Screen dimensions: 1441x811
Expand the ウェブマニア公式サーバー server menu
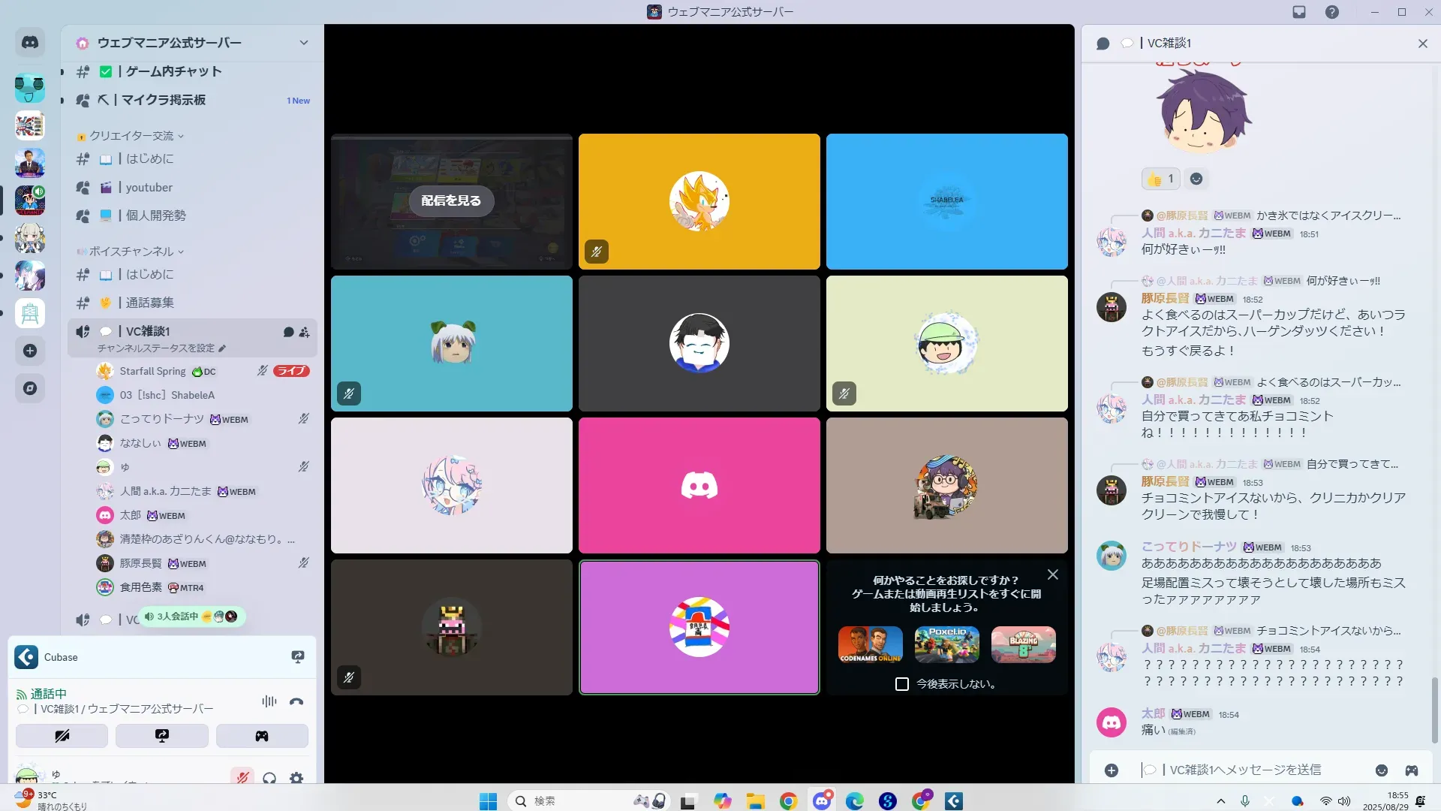pyautogui.click(x=303, y=43)
